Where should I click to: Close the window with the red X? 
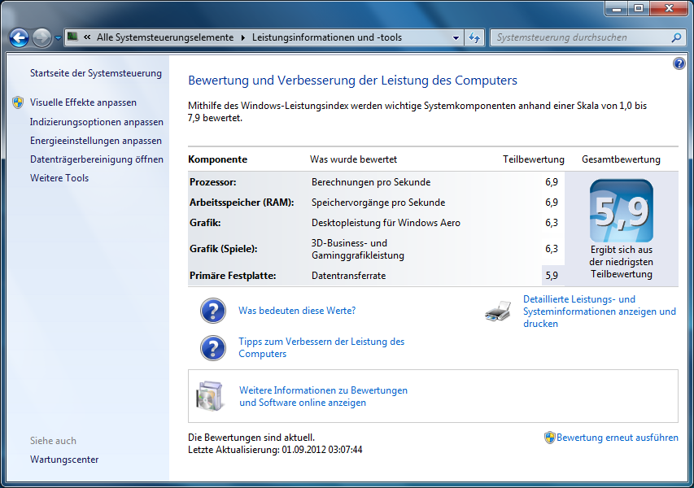coord(670,8)
